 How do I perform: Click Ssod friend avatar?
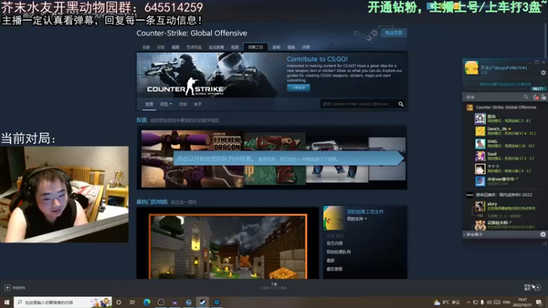pyautogui.click(x=480, y=157)
